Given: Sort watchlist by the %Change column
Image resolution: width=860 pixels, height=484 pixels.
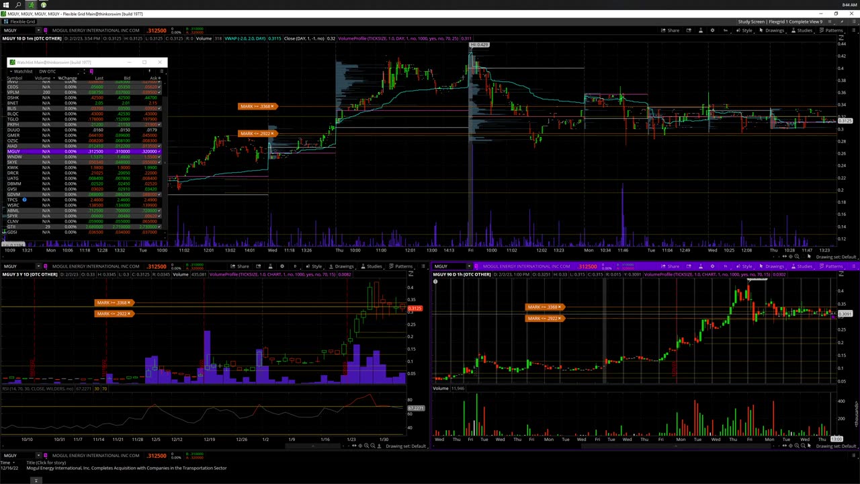Looking at the screenshot, I should [67, 78].
